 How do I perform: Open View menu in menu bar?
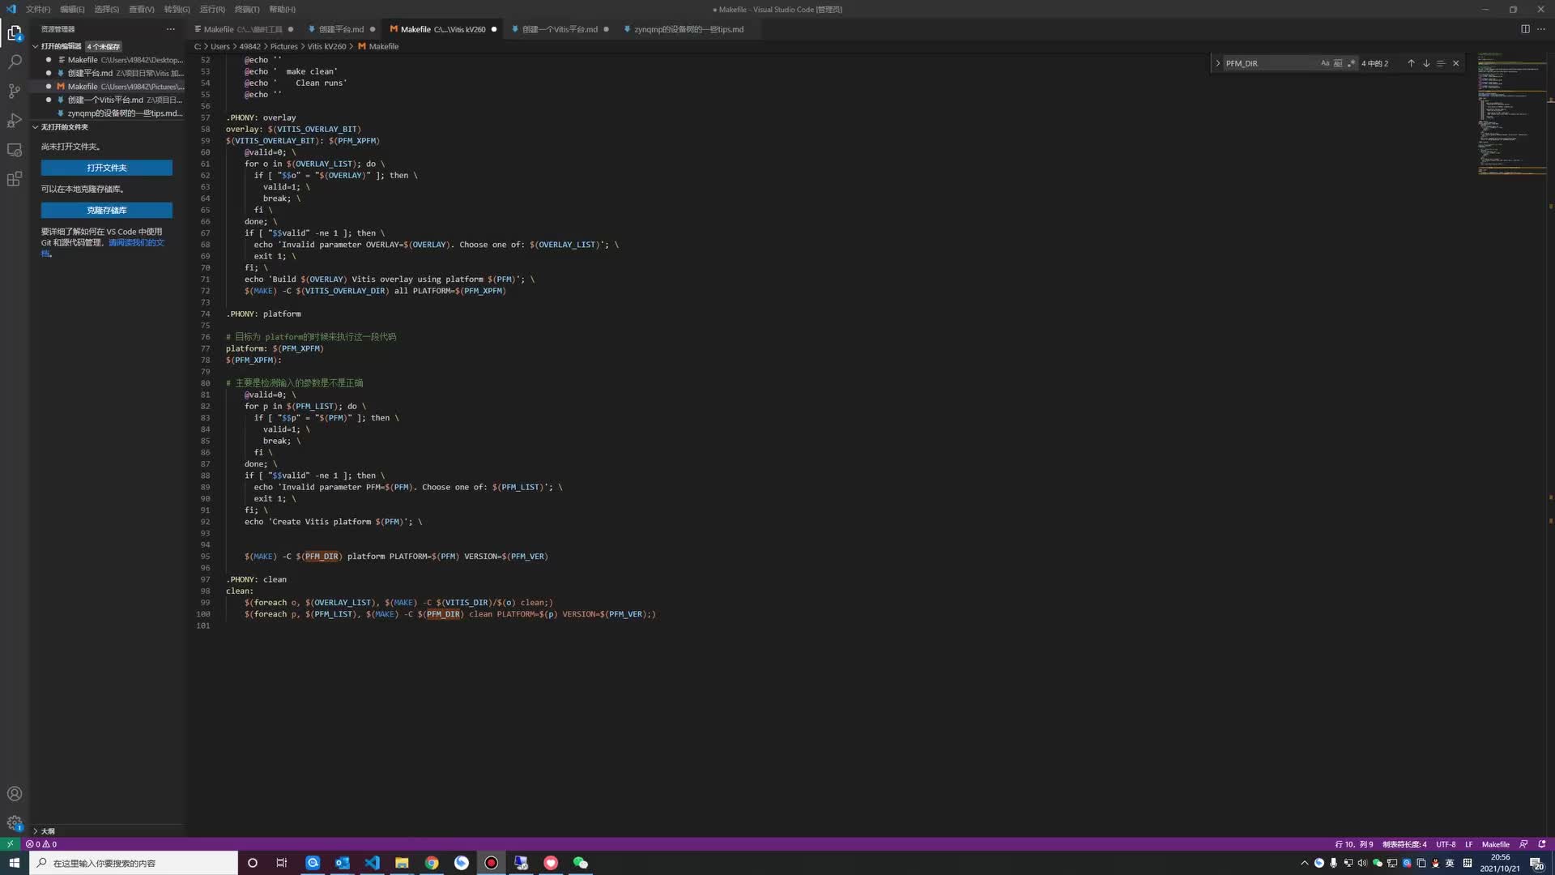[141, 9]
